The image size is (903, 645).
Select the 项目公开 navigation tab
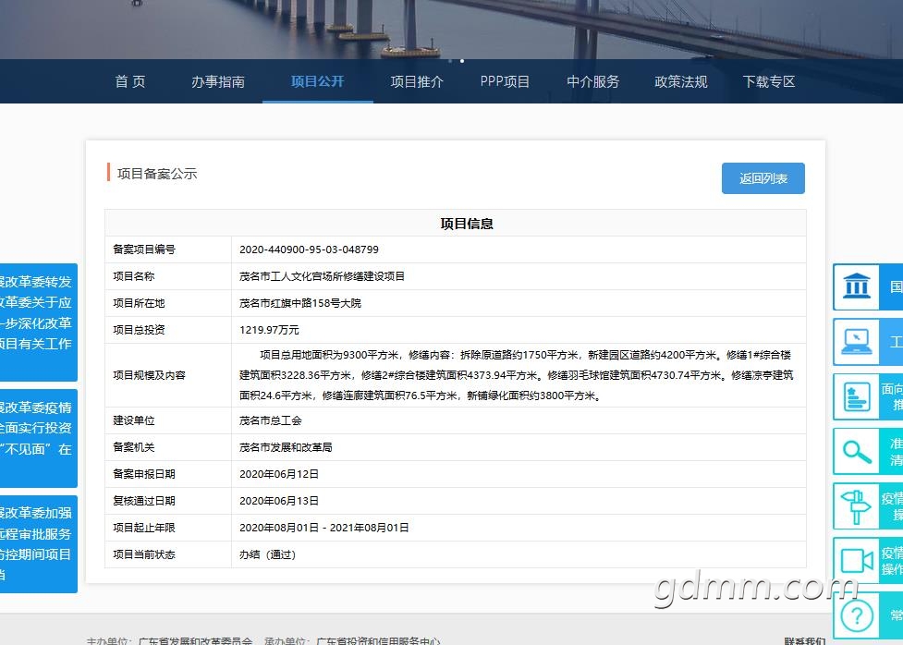coord(317,81)
